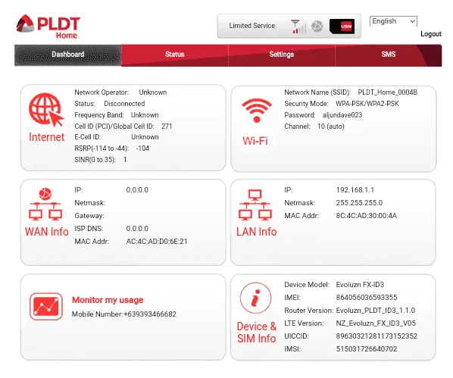Click the PLDT Home logo
The width and height of the screenshot is (453, 378).
(48, 27)
